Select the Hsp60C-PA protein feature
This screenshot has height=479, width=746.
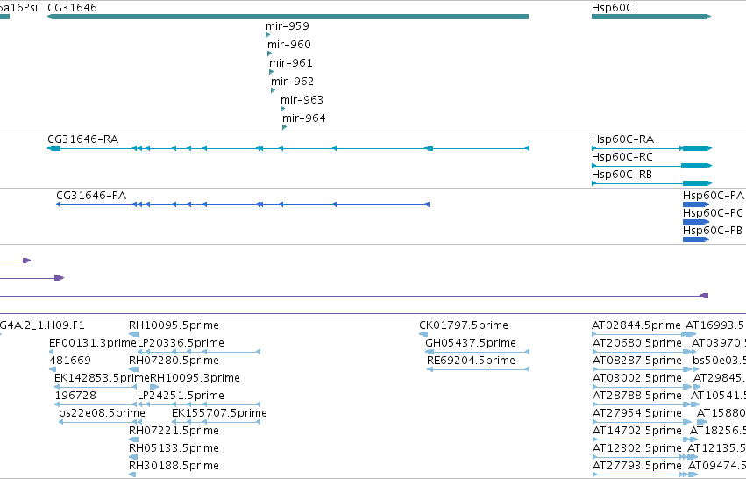[696, 204]
